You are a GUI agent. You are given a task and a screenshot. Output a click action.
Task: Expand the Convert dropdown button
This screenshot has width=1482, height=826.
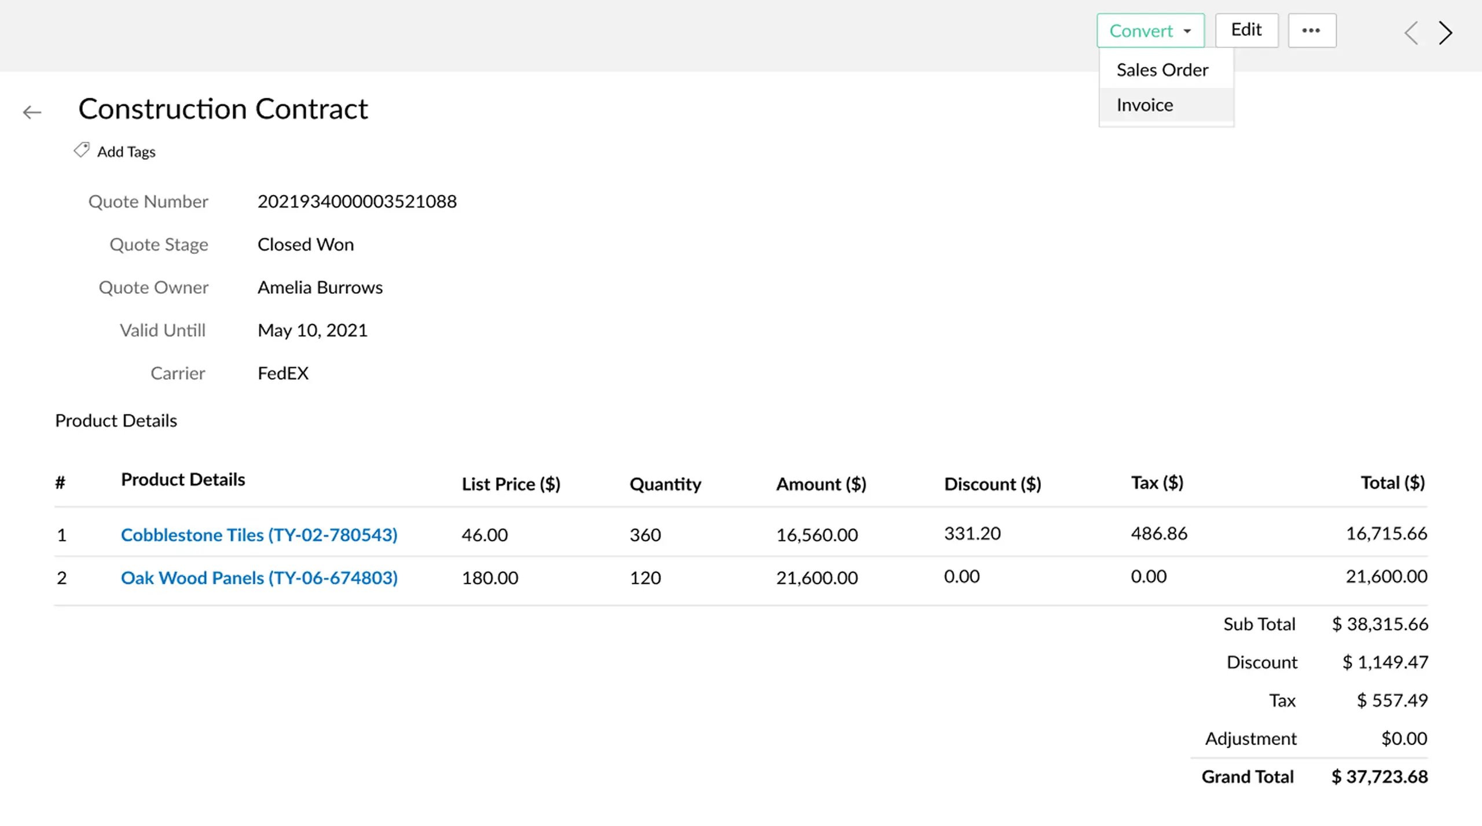tap(1150, 31)
